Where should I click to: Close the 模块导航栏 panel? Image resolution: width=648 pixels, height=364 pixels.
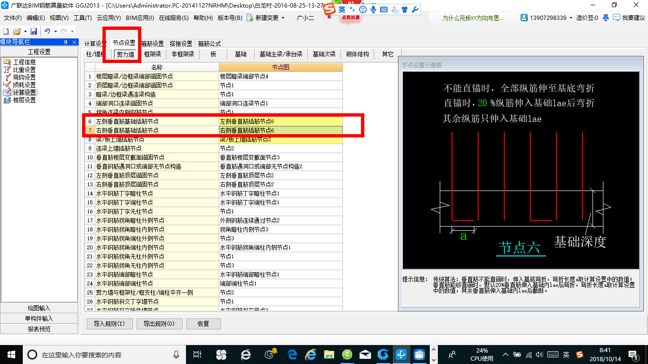point(74,42)
